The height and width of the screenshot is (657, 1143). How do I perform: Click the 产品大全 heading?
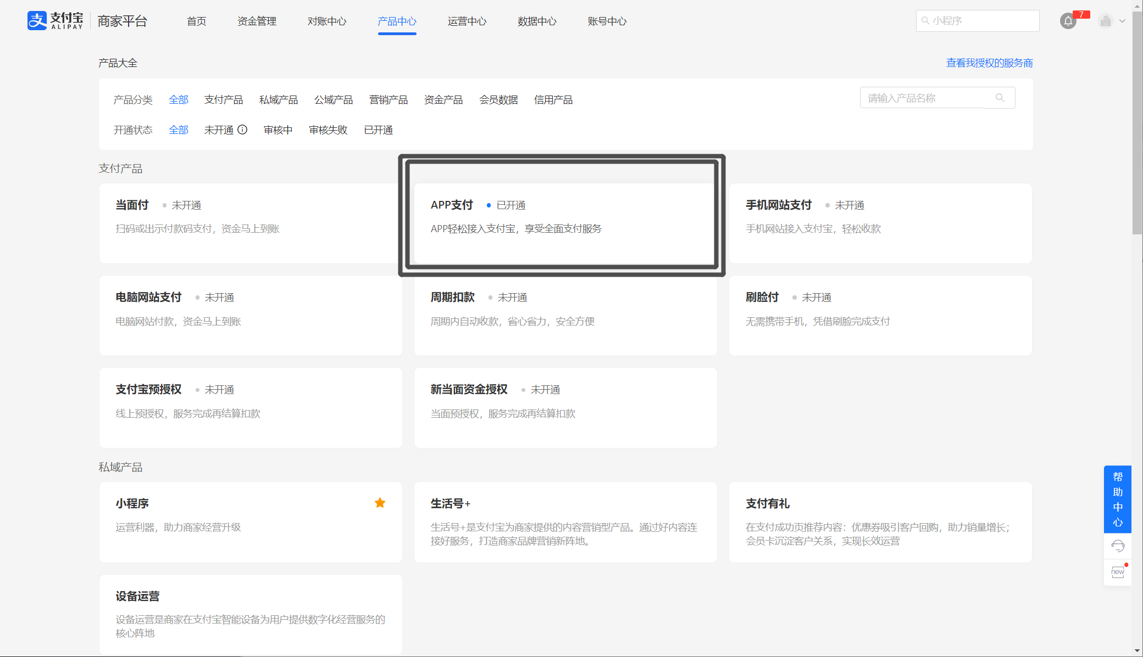118,63
